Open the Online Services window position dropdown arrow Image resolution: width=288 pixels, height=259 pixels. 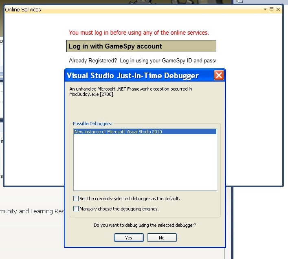[x=265, y=9]
